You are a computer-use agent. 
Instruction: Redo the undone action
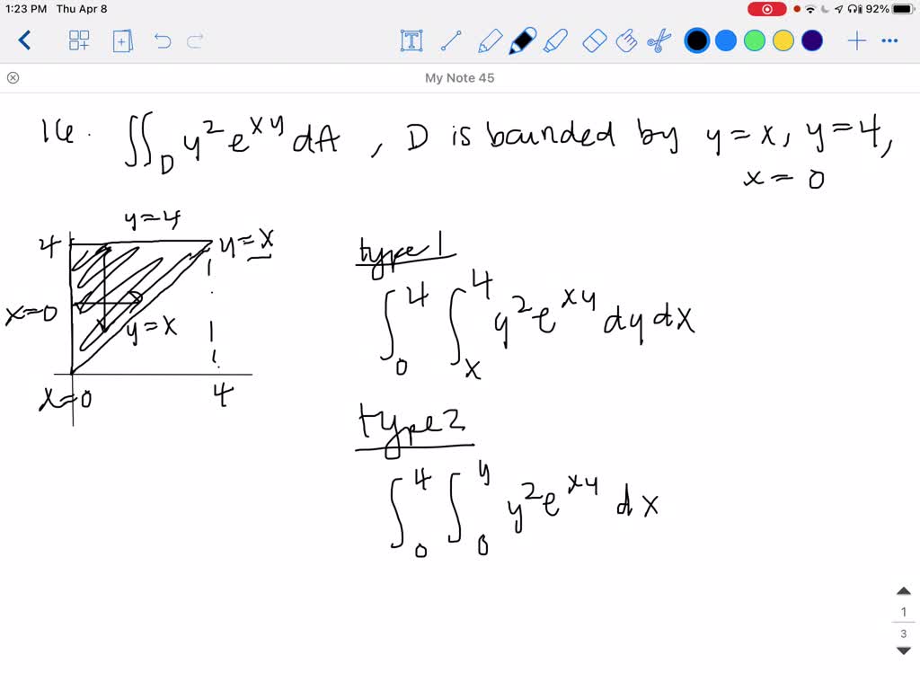click(x=192, y=40)
